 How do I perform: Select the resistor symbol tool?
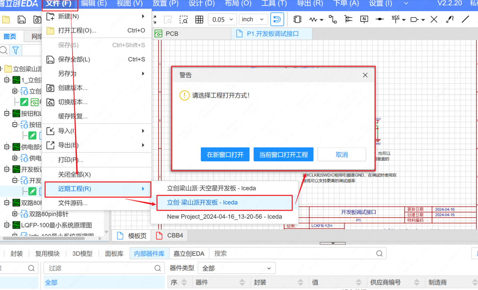pyautogui.click(x=314, y=19)
